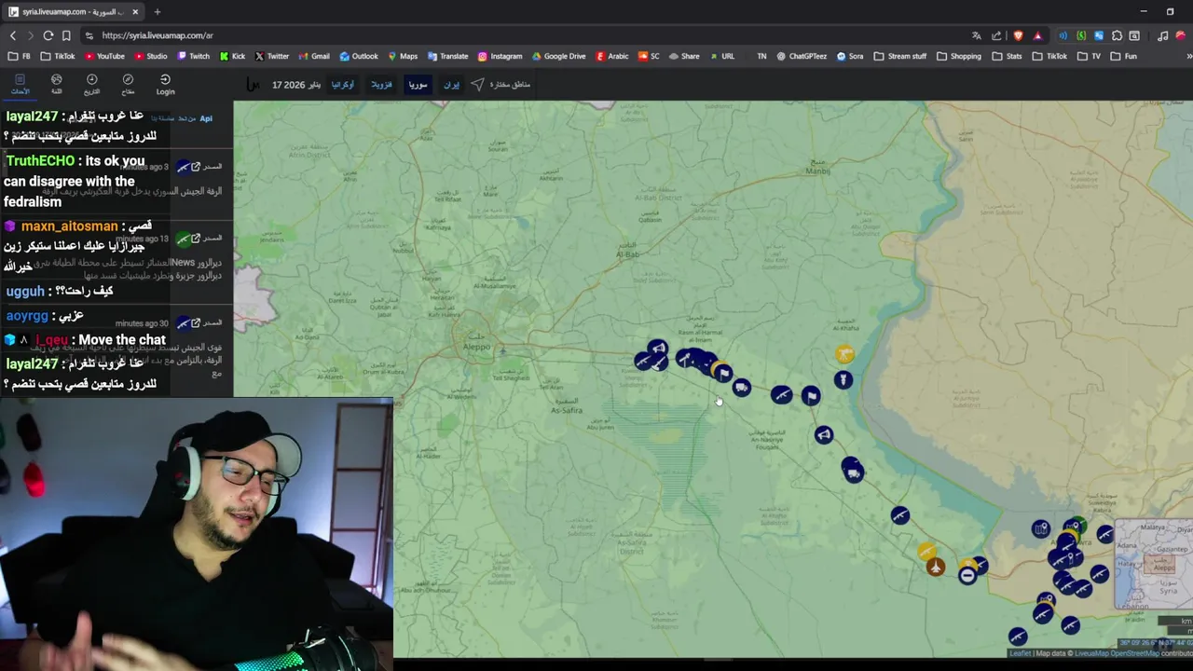Viewport: 1193px width, 671px height.
Task: Open a new browser tab
Action: tap(158, 12)
